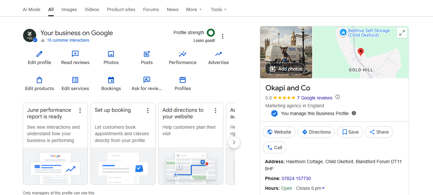433x195 pixels.
Task: Open the Tools dropdown menu
Action: coord(218,9)
